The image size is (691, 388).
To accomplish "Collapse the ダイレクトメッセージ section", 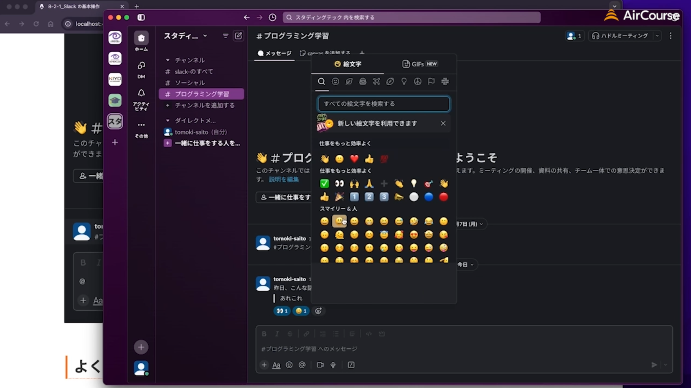I will point(168,120).
